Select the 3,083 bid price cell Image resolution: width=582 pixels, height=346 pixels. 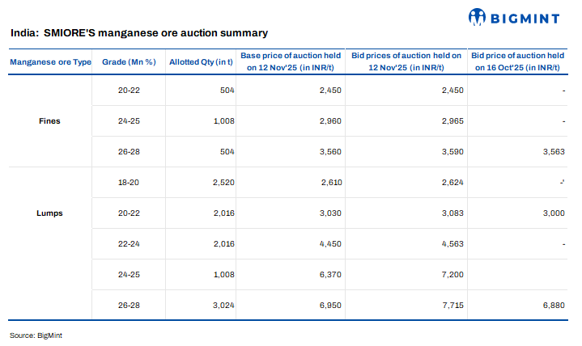point(452,213)
